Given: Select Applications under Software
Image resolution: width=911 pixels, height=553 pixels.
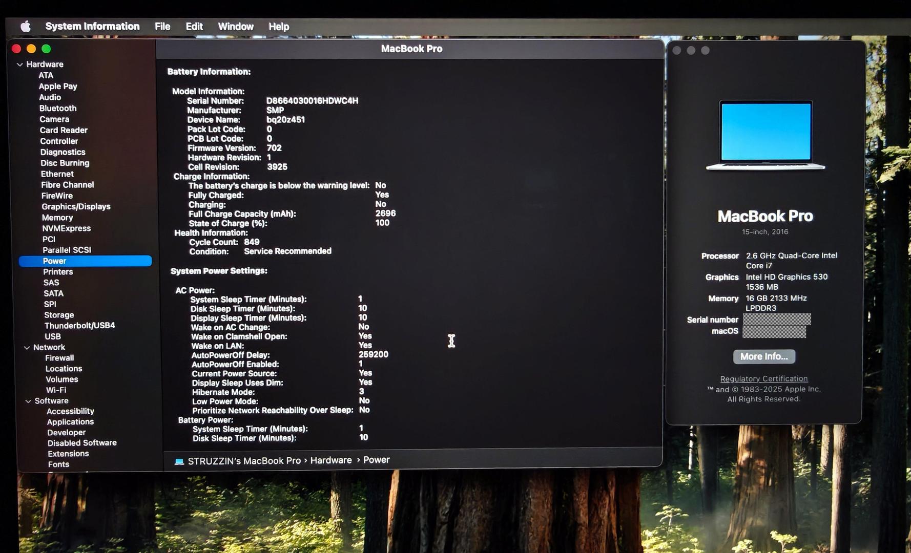Looking at the screenshot, I should (x=70, y=422).
